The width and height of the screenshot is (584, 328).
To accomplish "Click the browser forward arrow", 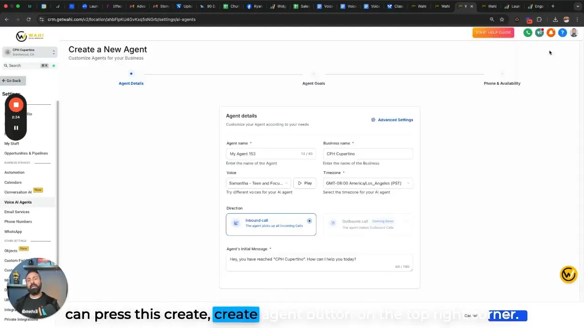I will pos(17,20).
